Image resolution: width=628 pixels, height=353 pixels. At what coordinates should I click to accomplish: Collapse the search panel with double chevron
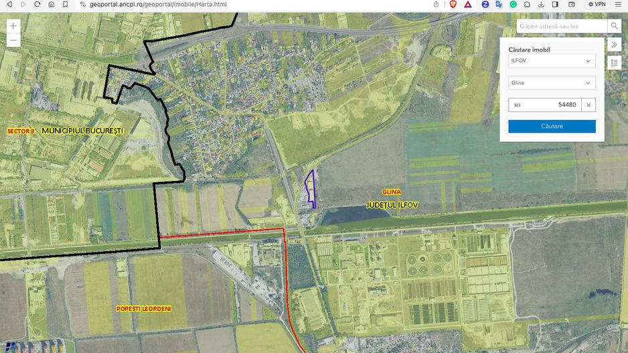click(615, 44)
